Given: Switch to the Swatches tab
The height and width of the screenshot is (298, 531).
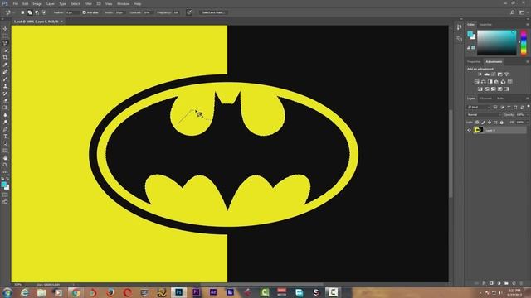Looking at the screenshot, I should (485, 25).
